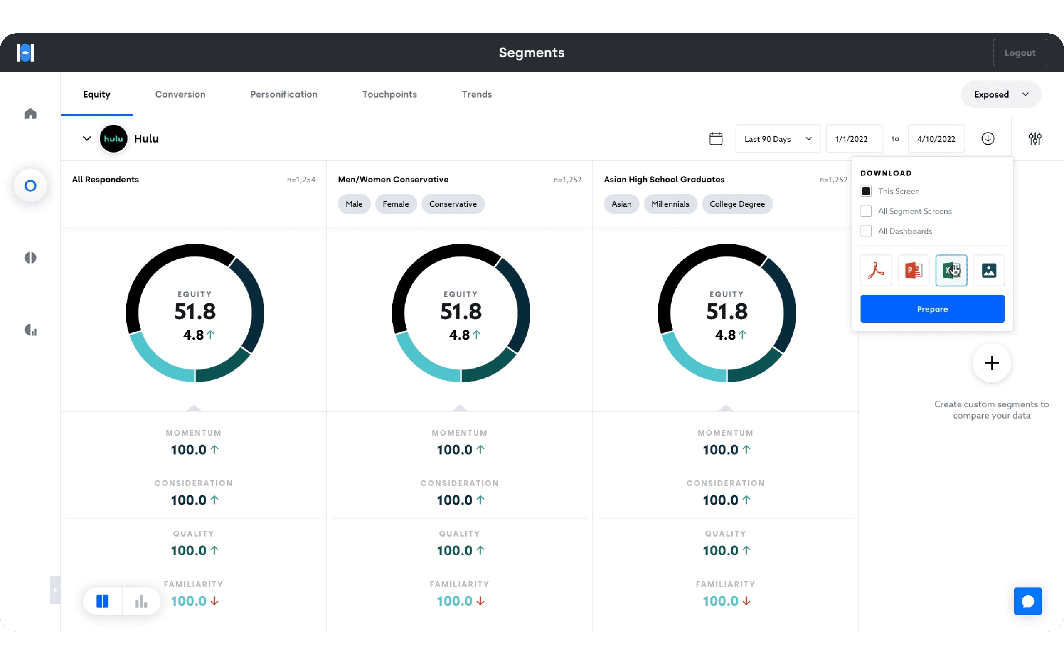Check the All Dashboards option

point(866,231)
